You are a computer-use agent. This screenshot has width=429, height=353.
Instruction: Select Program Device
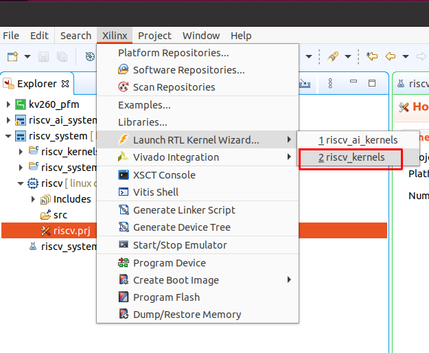(x=198, y=263)
